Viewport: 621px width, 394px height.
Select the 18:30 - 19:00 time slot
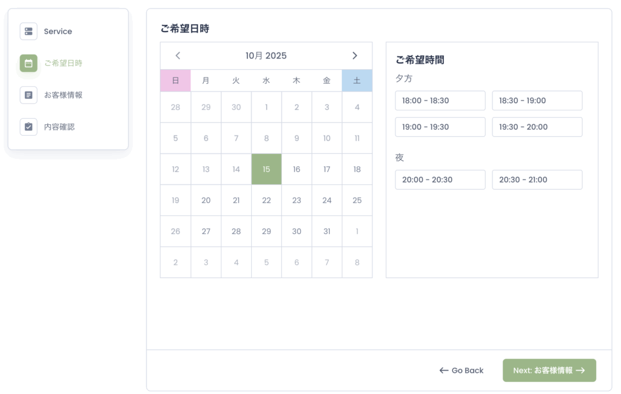click(x=537, y=101)
